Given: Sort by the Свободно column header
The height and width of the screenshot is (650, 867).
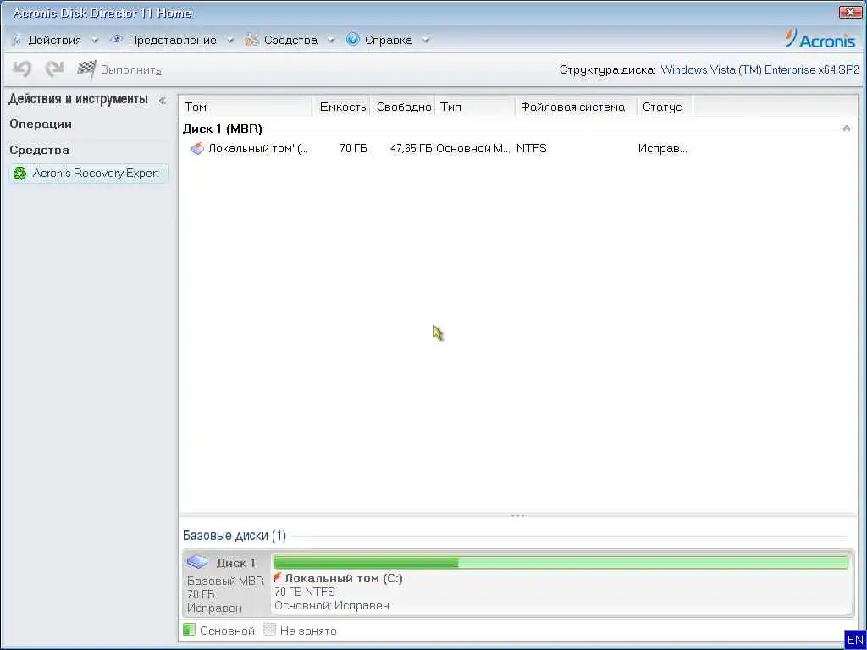Looking at the screenshot, I should 403,107.
